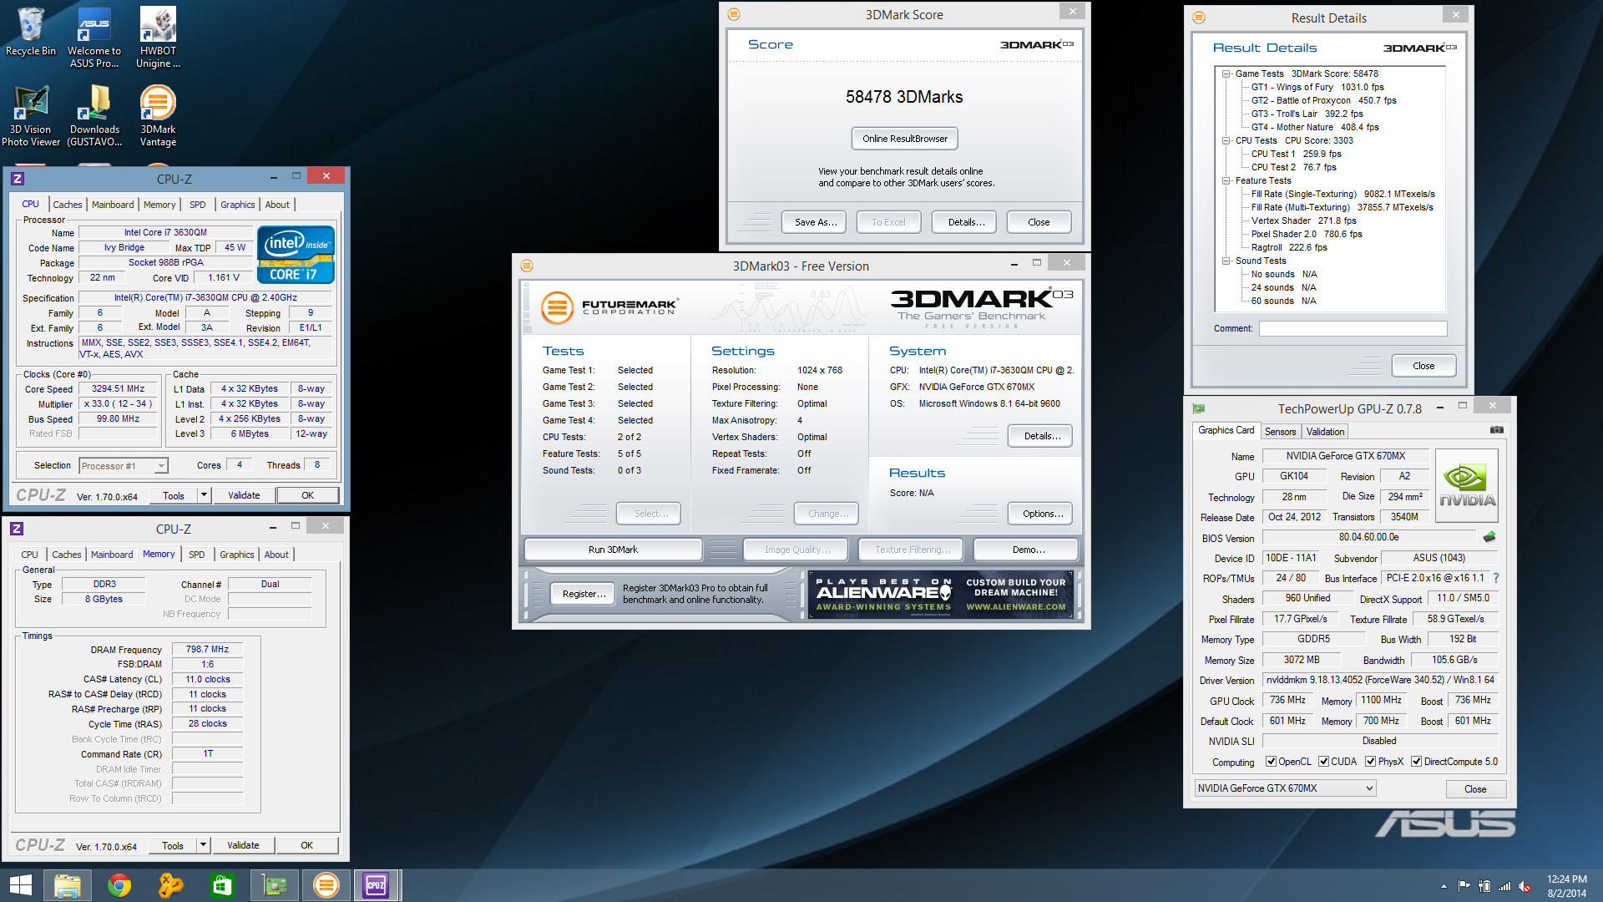Open the HWBOT Unigine desktop icon
Viewport: 1603px width, 902px height.
pyautogui.click(x=158, y=37)
